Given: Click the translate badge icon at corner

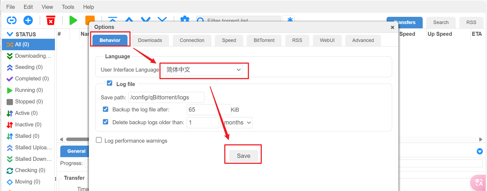Looking at the screenshot, I should click(478, 183).
